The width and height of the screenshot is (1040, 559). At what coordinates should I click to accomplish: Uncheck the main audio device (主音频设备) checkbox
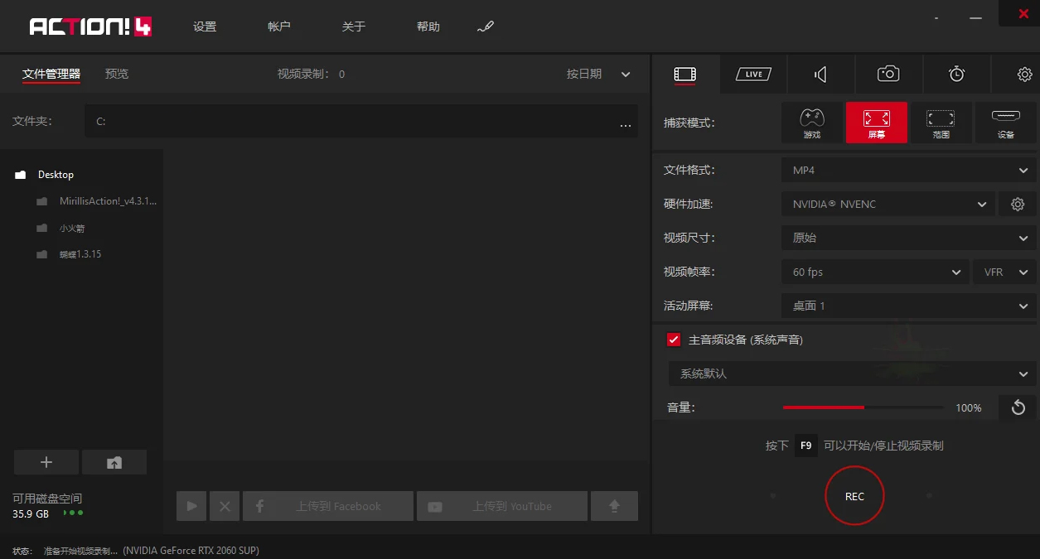674,340
